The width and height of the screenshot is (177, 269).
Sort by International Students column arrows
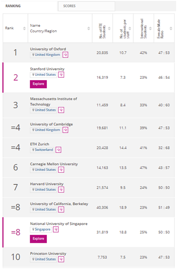(x=150, y=28)
